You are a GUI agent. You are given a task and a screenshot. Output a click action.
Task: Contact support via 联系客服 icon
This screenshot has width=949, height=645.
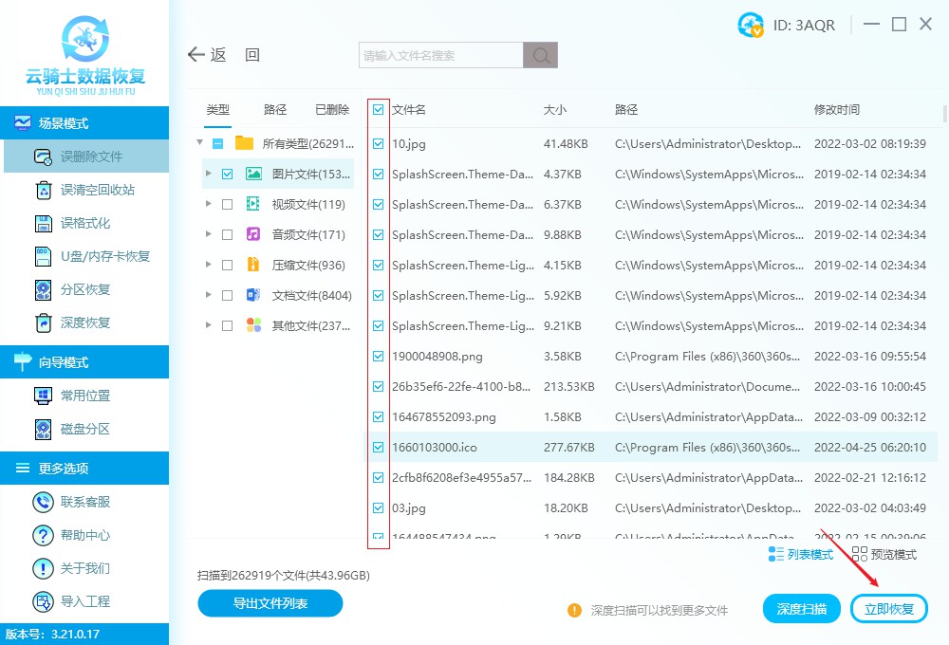click(43, 502)
